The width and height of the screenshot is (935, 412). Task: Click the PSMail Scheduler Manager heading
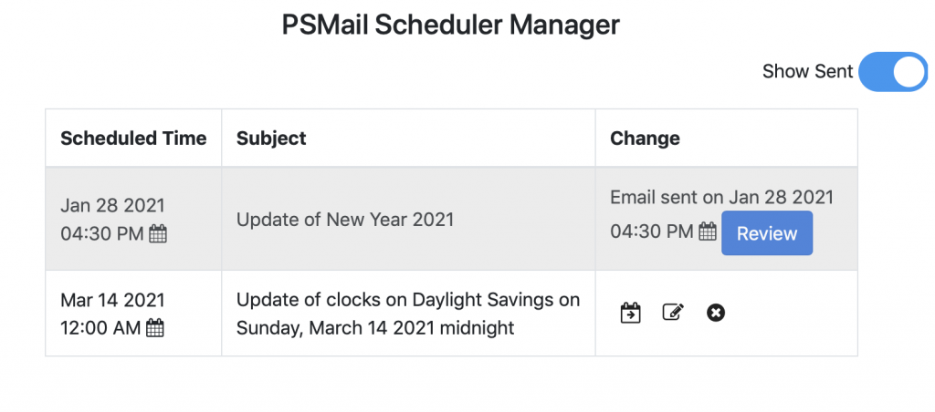(x=450, y=25)
